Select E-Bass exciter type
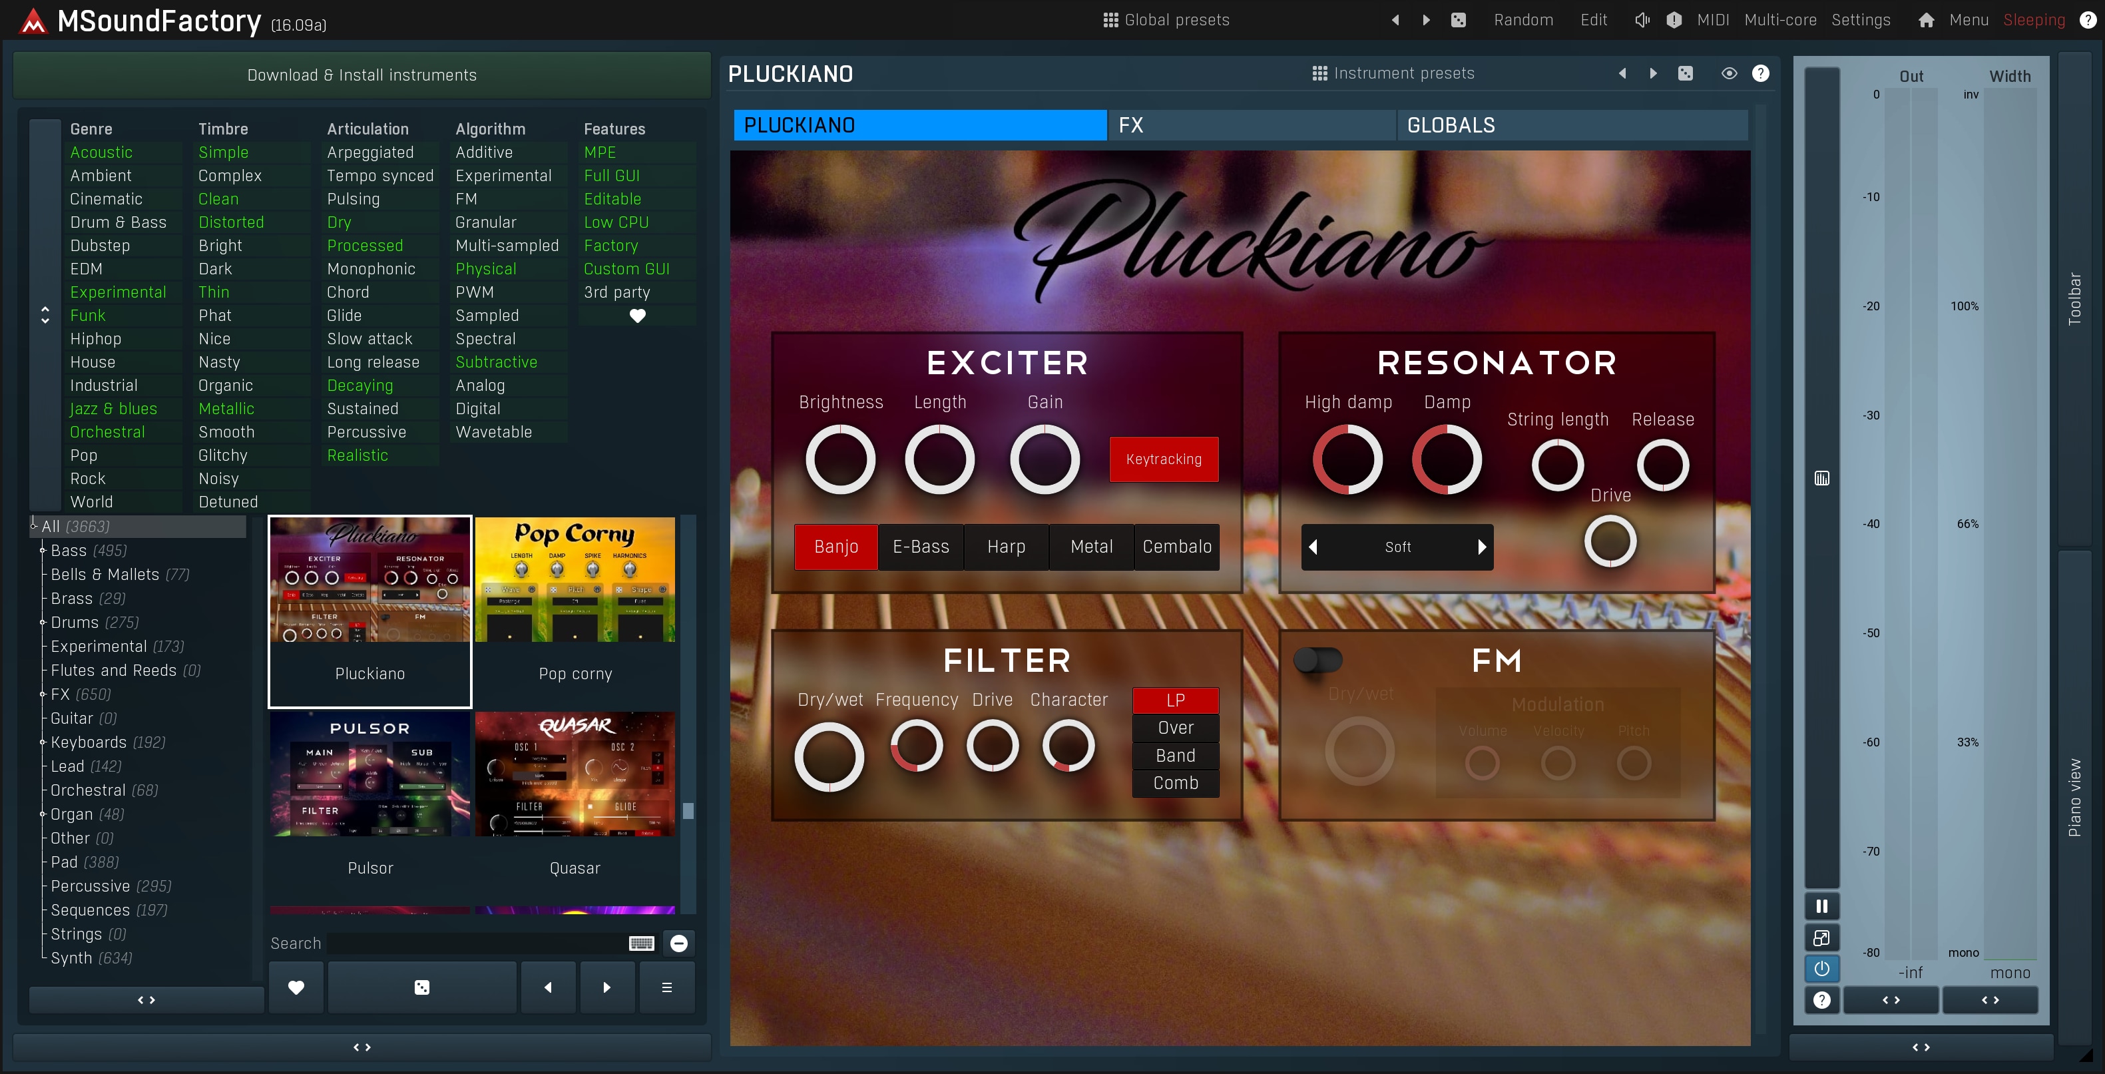The width and height of the screenshot is (2105, 1074). point(921,547)
